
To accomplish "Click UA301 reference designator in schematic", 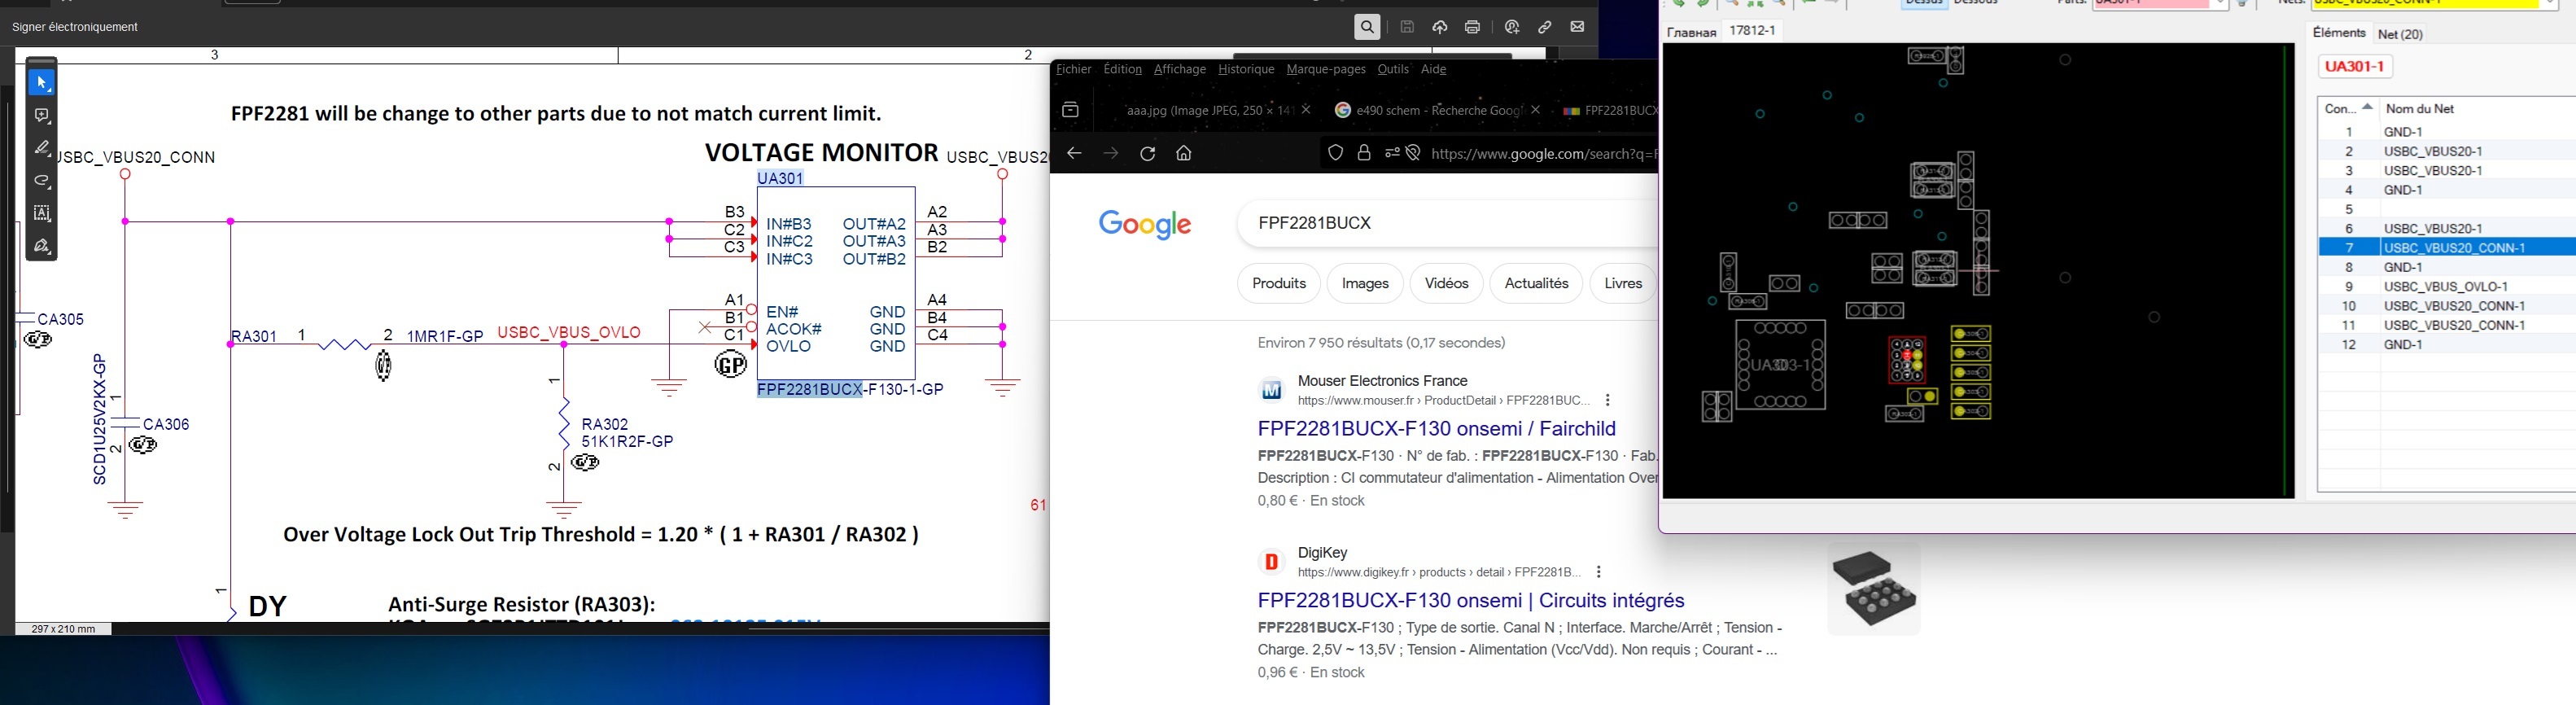I will [780, 179].
